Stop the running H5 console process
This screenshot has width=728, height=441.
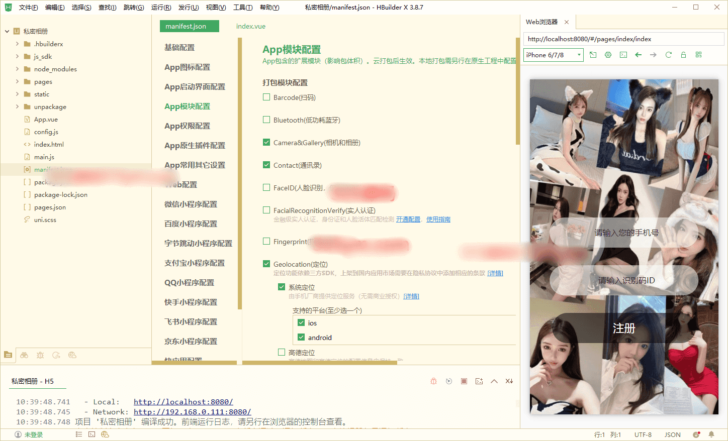click(x=464, y=381)
